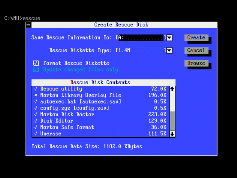This screenshot has width=237, height=178.
Task: Click the A: drive input field
Action: click(x=141, y=38)
